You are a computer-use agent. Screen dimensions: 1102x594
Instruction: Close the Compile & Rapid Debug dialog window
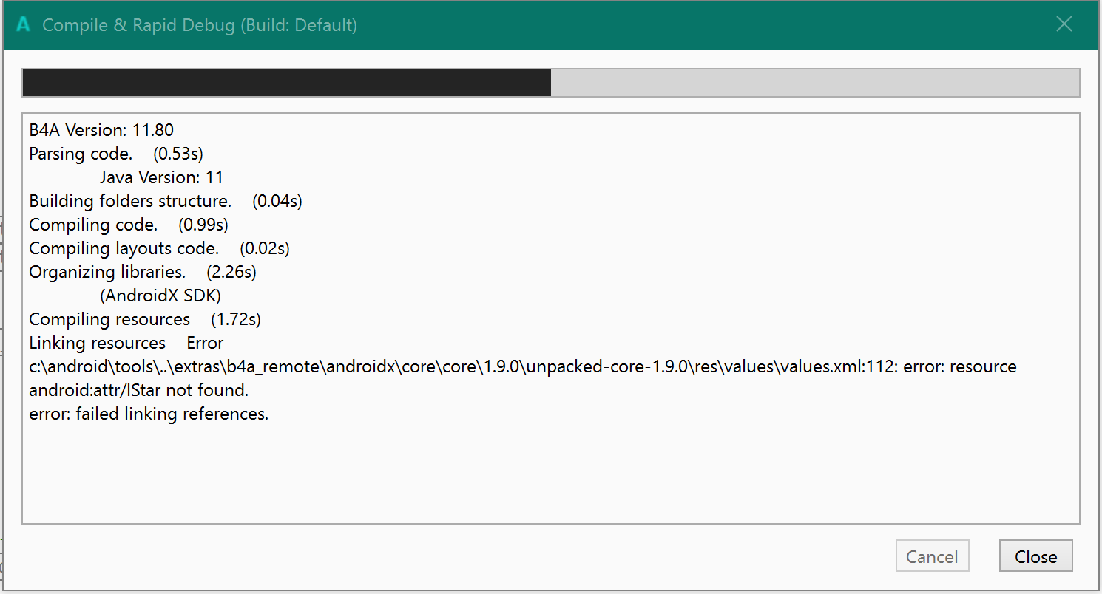(x=1064, y=24)
